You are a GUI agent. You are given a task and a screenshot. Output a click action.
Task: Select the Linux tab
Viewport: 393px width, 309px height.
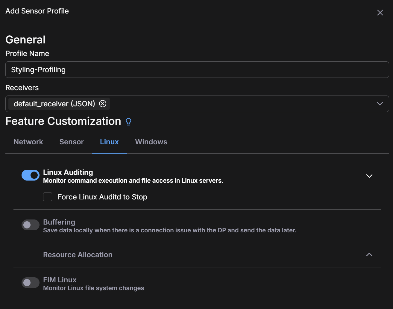coord(109,142)
